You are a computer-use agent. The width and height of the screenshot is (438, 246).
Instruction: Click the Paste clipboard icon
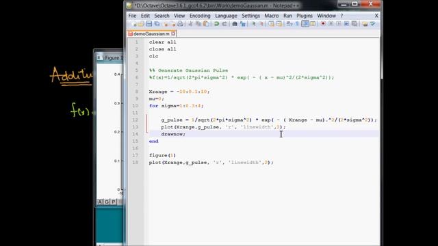[x=206, y=24]
